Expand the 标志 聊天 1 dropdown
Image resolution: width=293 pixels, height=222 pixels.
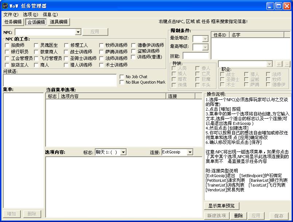pos(123,152)
